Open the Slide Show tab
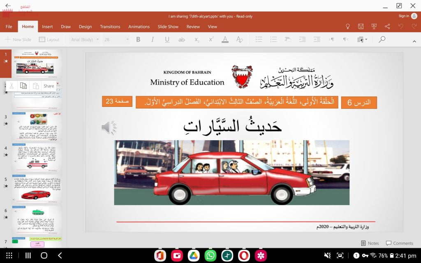 [x=168, y=26]
